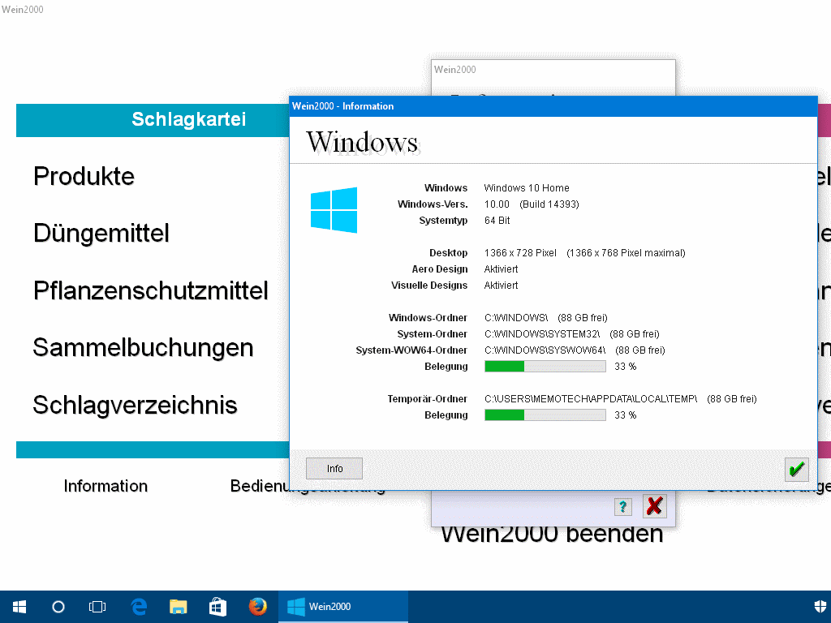Click the Windows logo in dialog

[334, 210]
